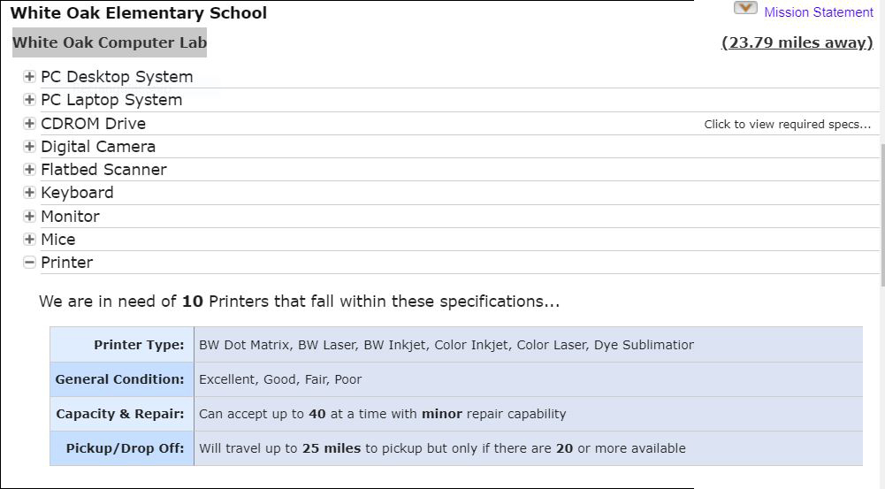
Task: Click the White Oak Elementary School title
Action: click(x=139, y=12)
